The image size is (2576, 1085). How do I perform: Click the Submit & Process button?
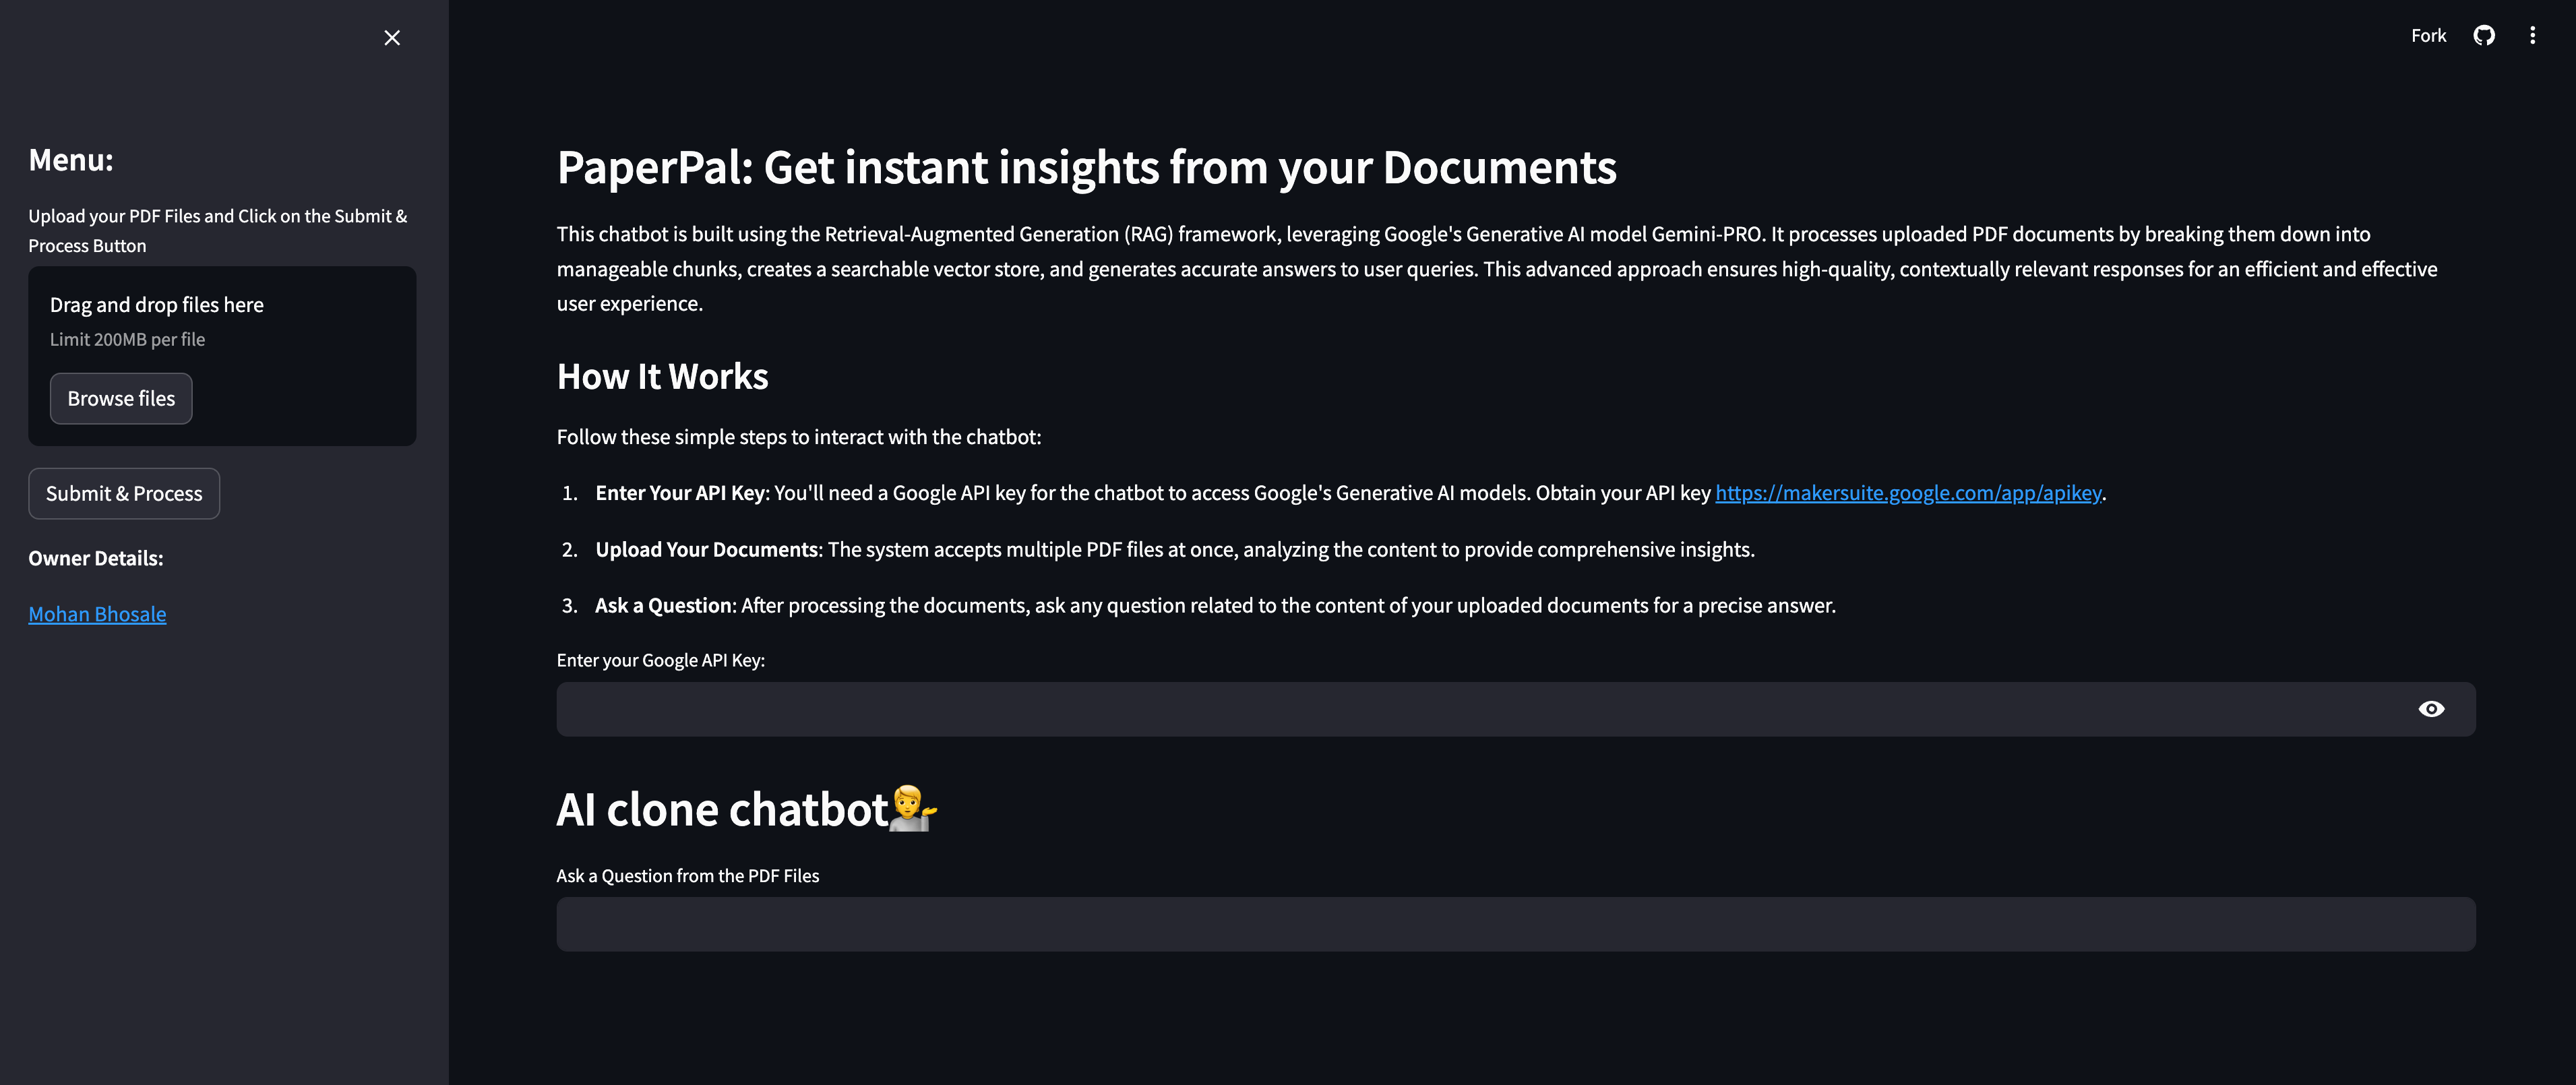coord(124,493)
